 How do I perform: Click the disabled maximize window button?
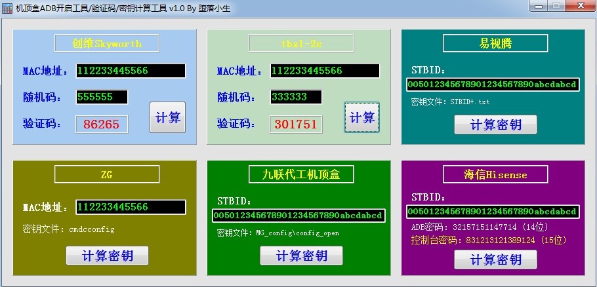click(x=558, y=5)
